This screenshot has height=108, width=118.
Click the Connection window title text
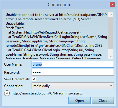click(x=59, y=5)
